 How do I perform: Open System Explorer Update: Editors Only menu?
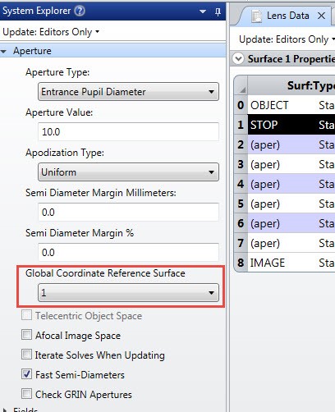(x=51, y=32)
